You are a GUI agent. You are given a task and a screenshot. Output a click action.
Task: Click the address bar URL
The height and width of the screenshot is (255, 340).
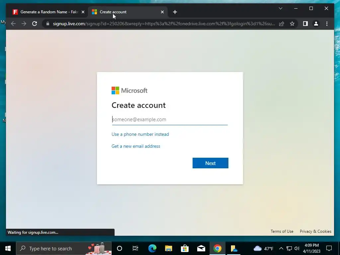point(164,24)
